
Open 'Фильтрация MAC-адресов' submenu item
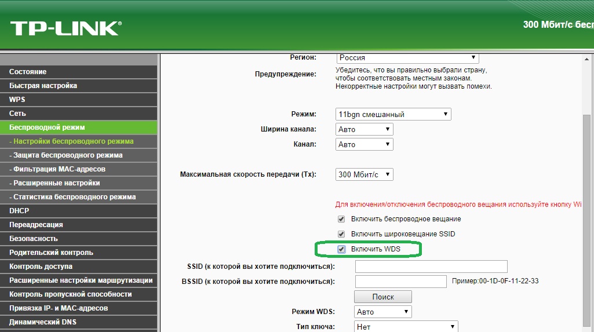coord(59,169)
